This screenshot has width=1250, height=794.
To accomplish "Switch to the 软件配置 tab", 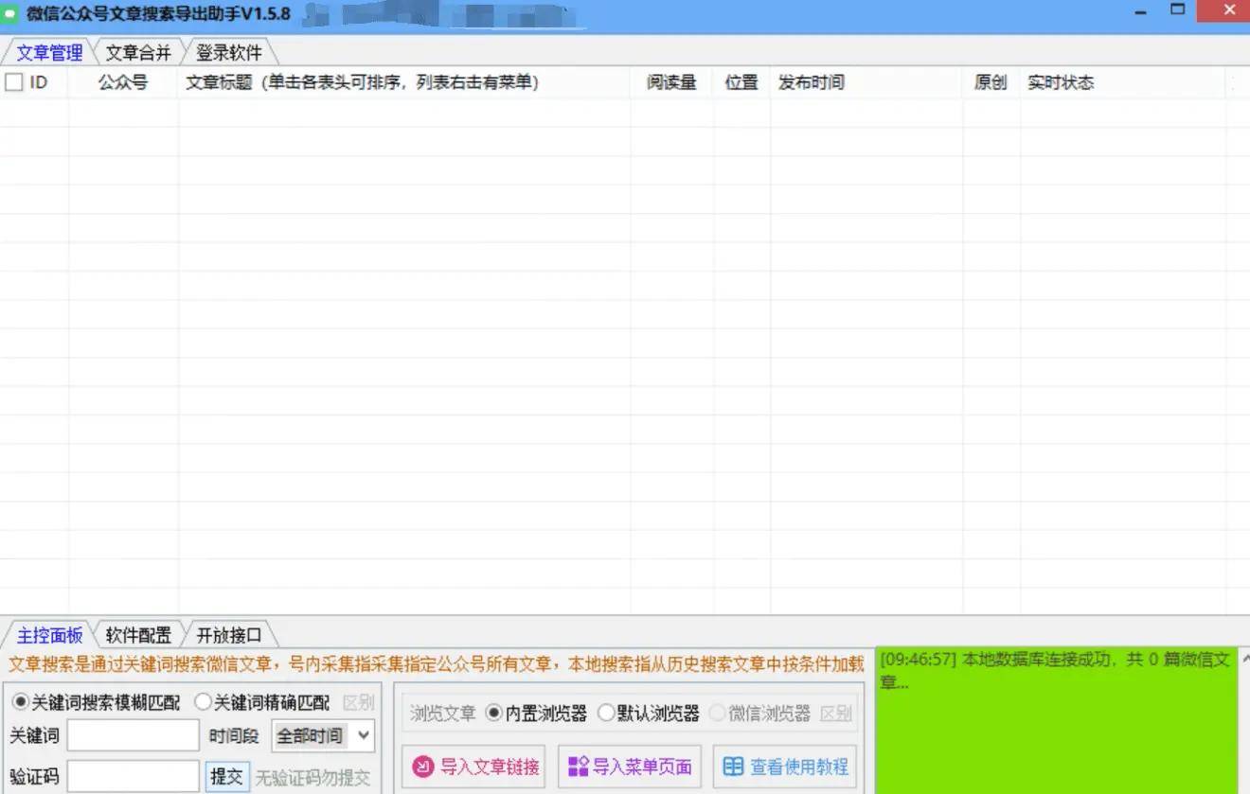I will 138,635.
